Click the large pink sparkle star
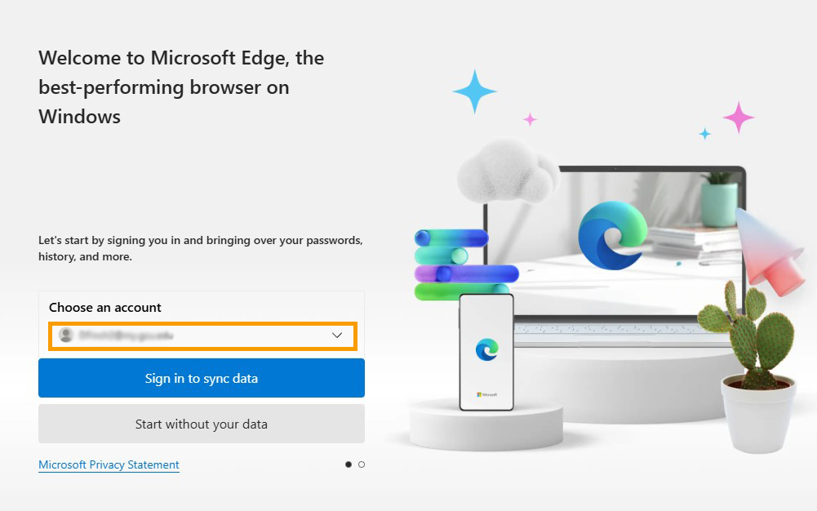The image size is (817, 511). [739, 118]
